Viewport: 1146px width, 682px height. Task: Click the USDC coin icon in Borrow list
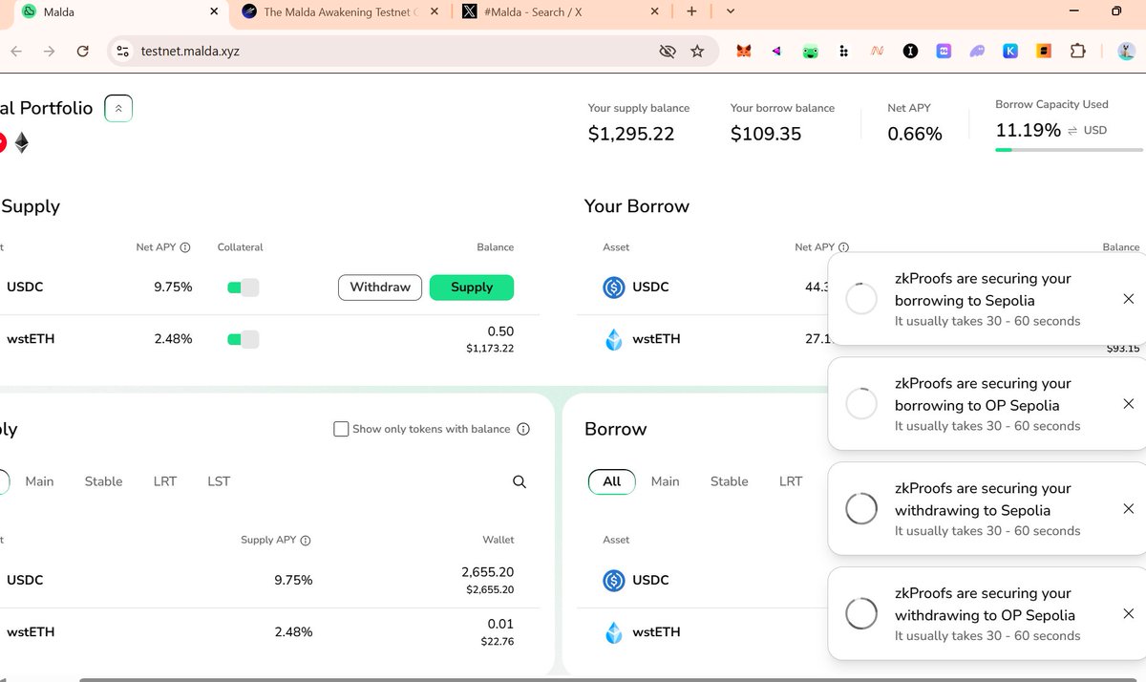[614, 580]
